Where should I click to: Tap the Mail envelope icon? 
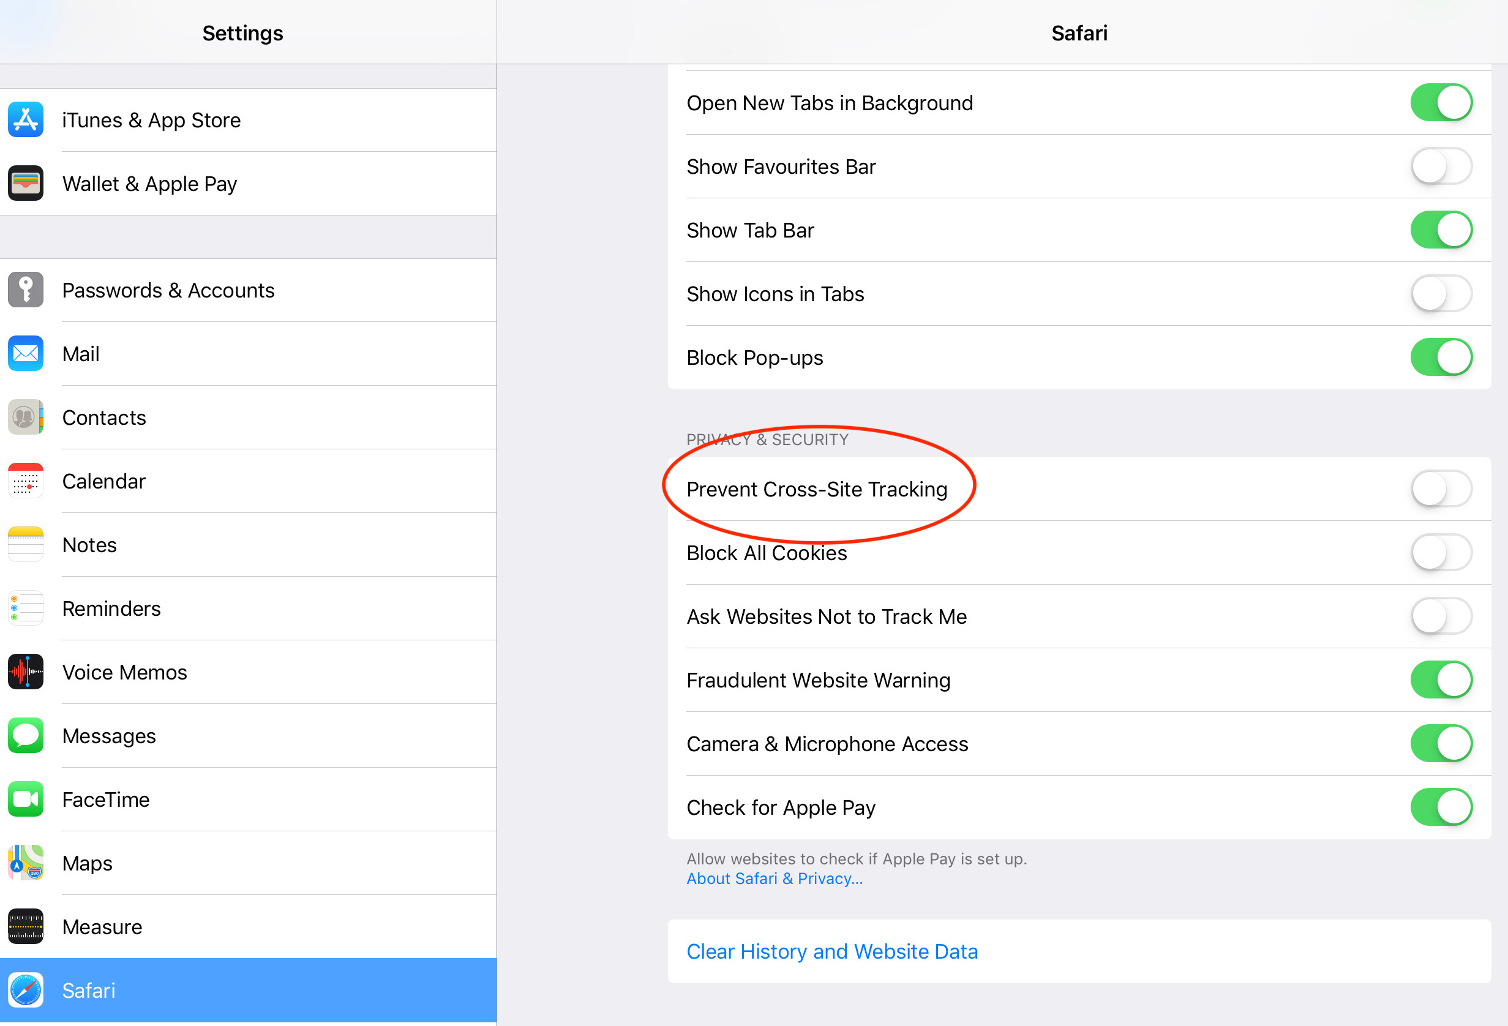[x=25, y=354]
